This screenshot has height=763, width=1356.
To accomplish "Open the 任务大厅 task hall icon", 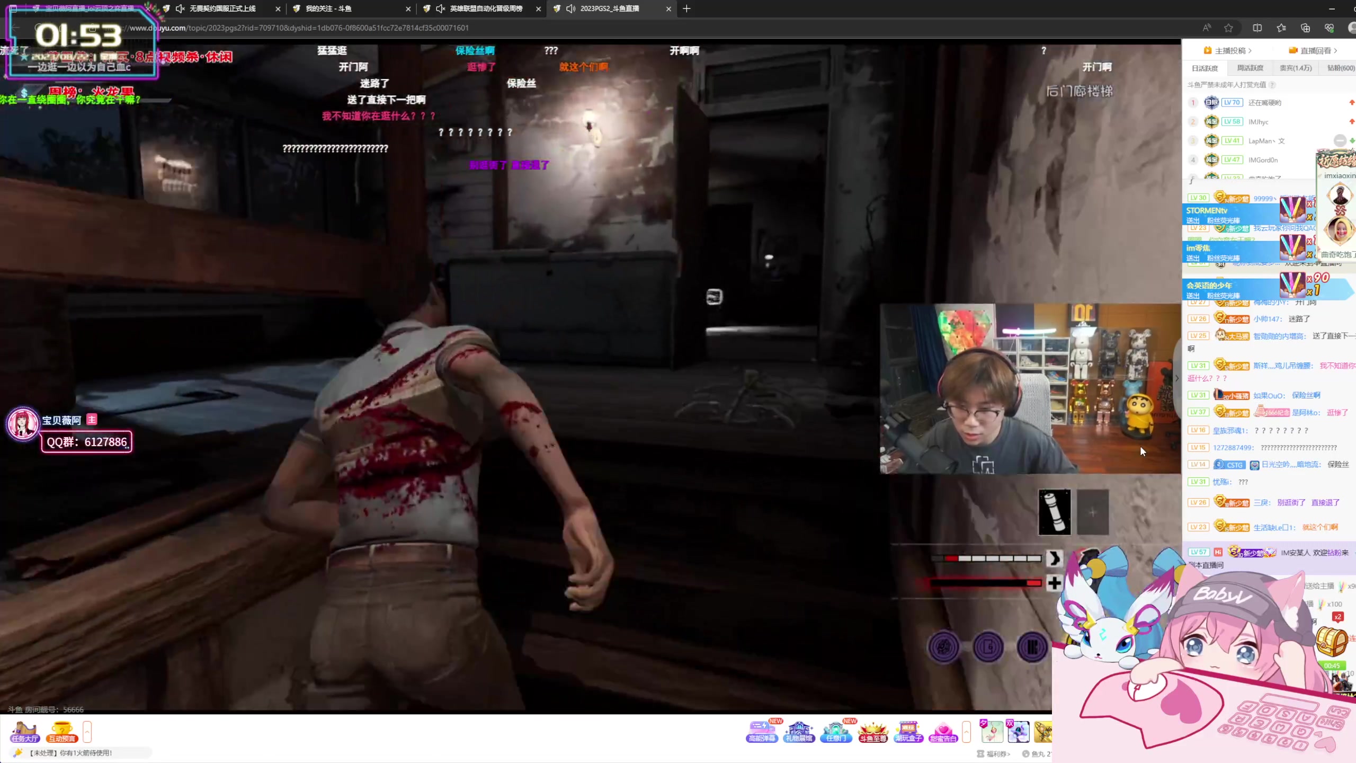I will 25,732.
